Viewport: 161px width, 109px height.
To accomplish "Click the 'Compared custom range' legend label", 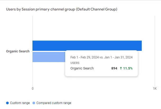I will click(54, 103).
